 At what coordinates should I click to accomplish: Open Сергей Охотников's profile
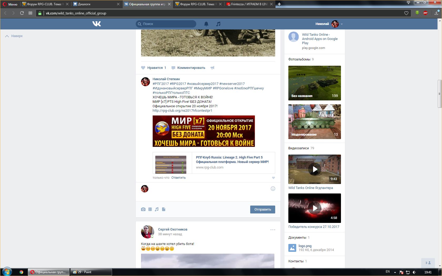[x=173, y=229]
